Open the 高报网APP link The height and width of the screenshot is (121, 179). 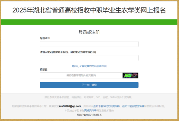(x=90, y=111)
